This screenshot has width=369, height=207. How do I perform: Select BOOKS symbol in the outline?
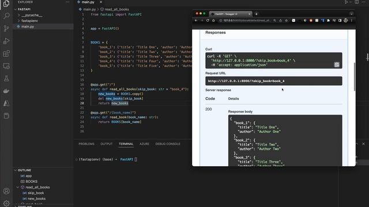31,182
